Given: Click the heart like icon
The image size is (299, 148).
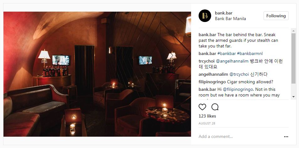Looking at the screenshot, I should pos(202,107).
